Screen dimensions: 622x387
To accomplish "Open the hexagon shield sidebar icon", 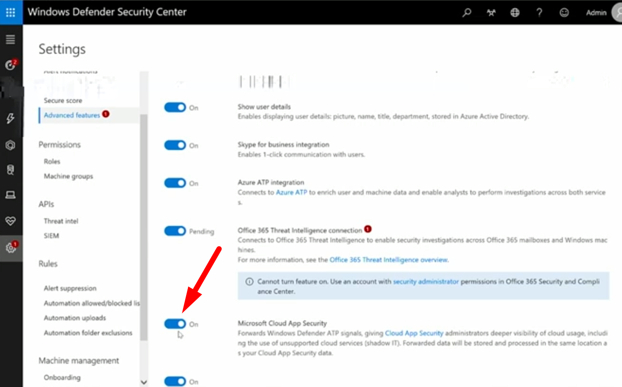I will coord(11,145).
